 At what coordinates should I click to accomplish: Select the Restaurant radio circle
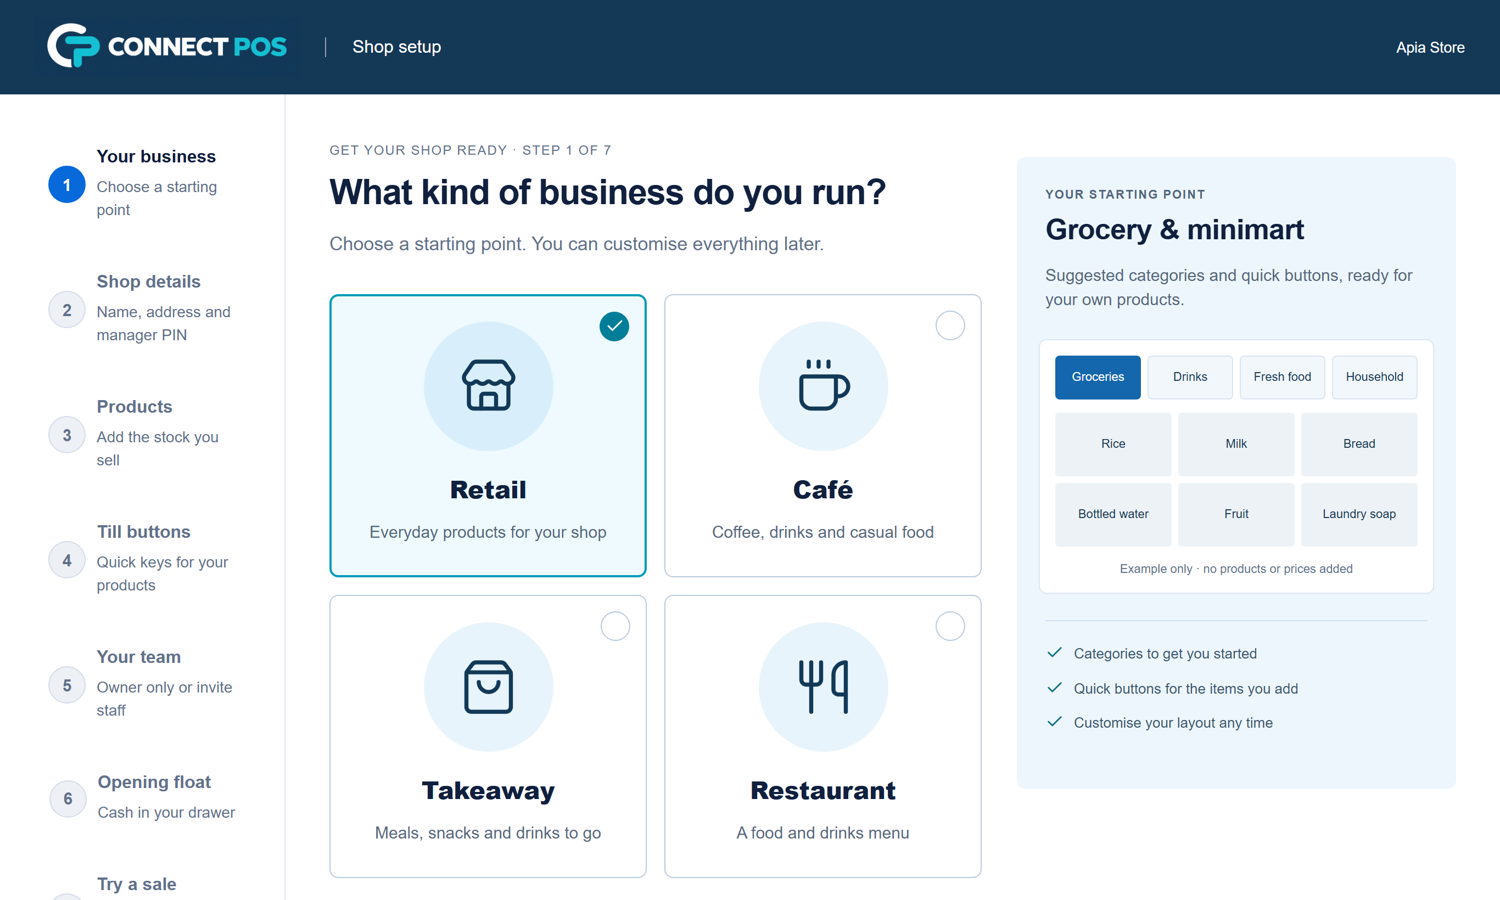pos(950,627)
